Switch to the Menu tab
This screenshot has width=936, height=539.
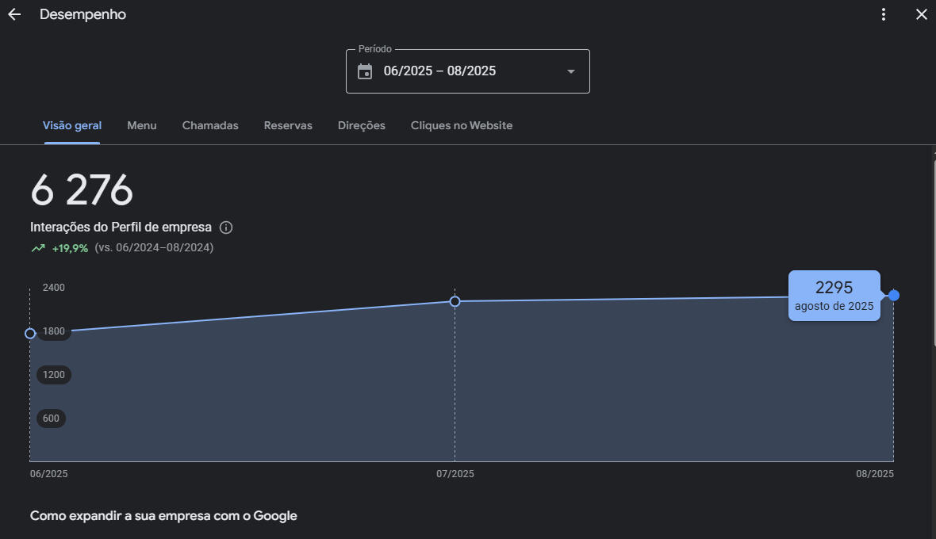pyautogui.click(x=142, y=125)
